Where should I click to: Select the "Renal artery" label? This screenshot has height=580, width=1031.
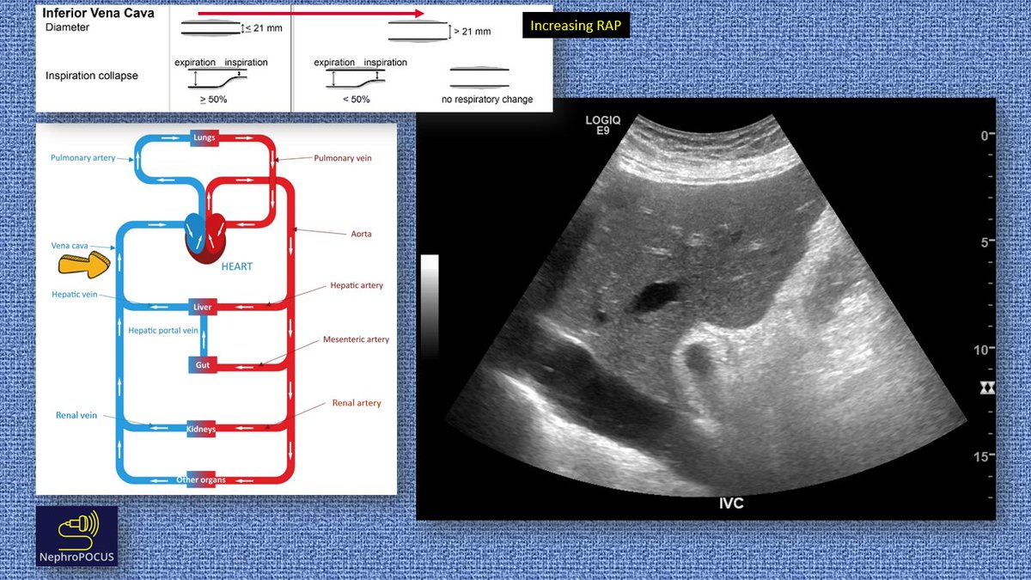click(x=357, y=403)
